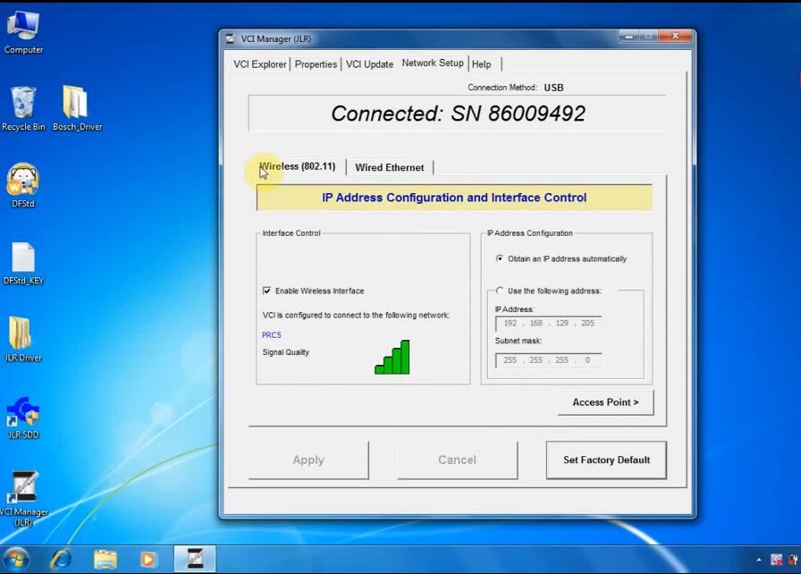Open Internet Explorer from the taskbar
Viewport: 801px width, 574px height.
(x=61, y=559)
